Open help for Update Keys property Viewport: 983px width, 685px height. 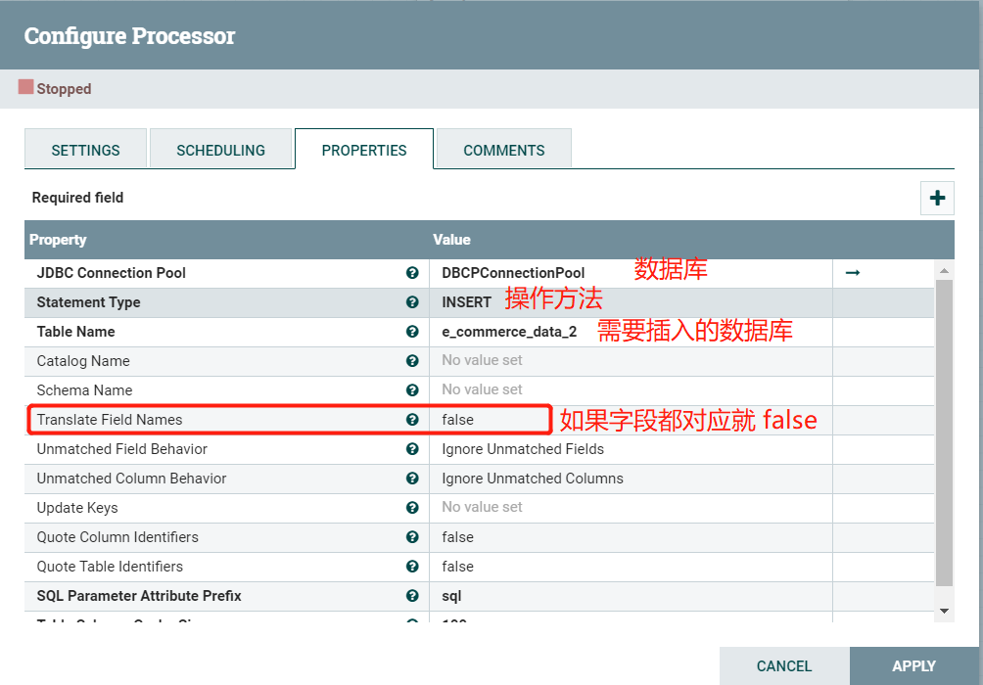click(x=412, y=507)
